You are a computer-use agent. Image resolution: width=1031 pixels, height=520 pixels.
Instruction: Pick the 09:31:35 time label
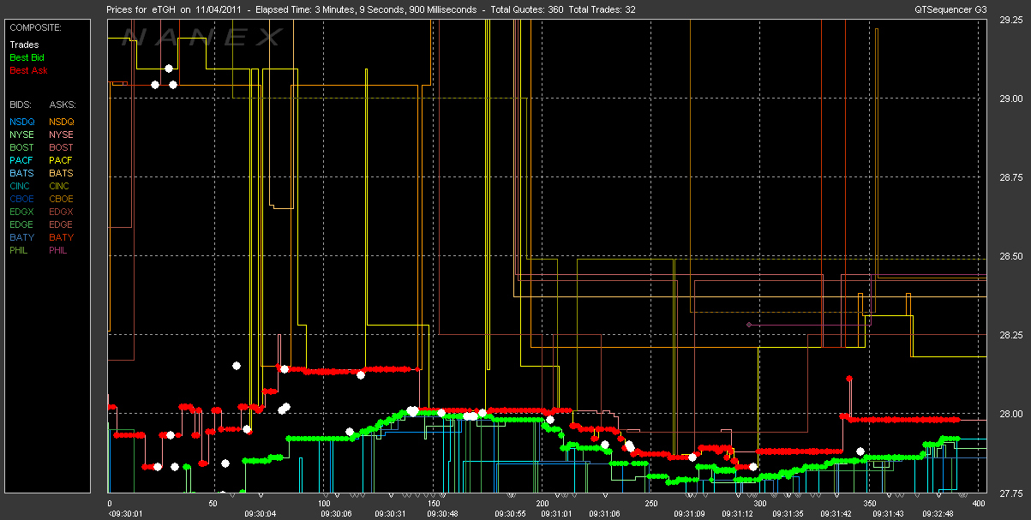coord(786,514)
